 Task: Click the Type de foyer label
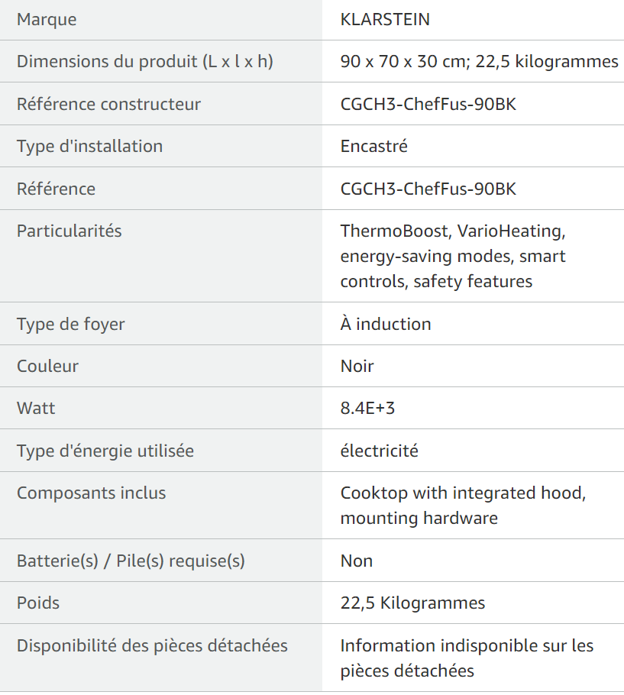click(x=70, y=324)
